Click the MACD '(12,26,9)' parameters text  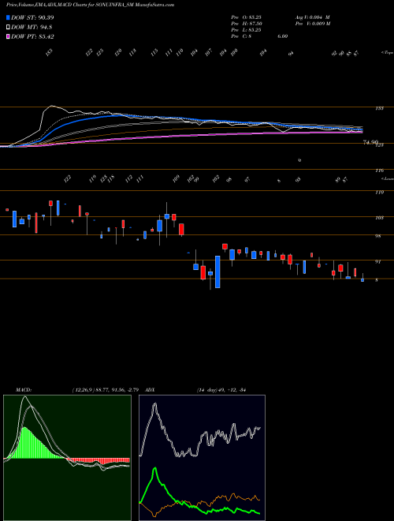point(107,390)
